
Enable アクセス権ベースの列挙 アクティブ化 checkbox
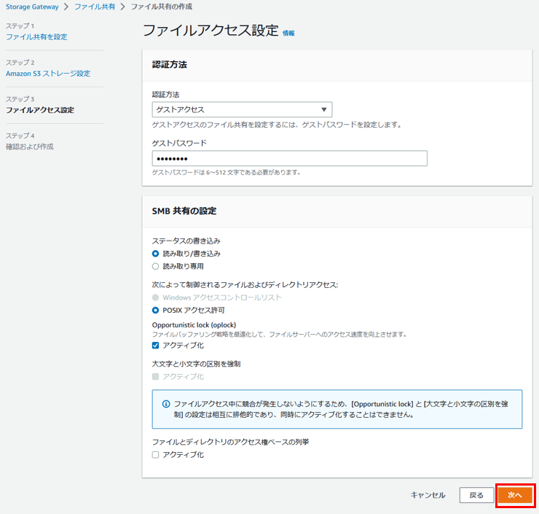(155, 455)
